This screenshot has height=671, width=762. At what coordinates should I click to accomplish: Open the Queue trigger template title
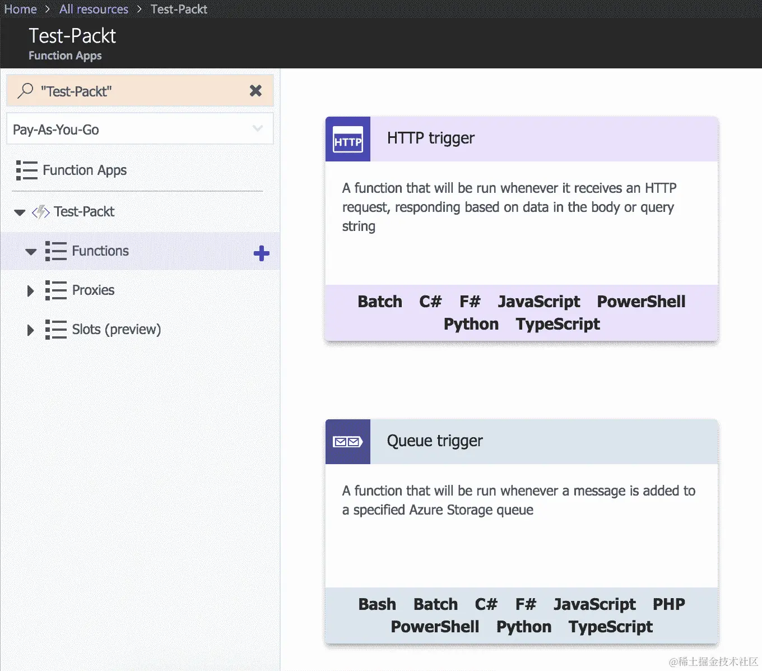434,441
